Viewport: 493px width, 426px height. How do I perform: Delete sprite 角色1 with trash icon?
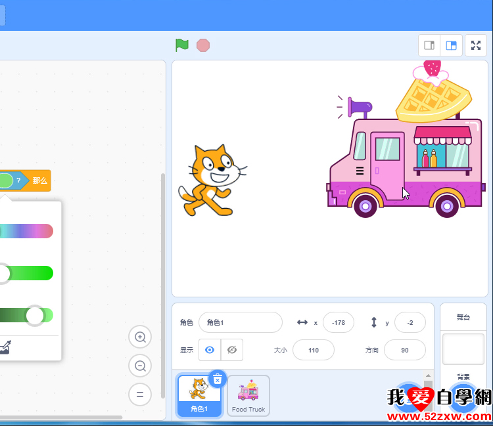pyautogui.click(x=218, y=379)
